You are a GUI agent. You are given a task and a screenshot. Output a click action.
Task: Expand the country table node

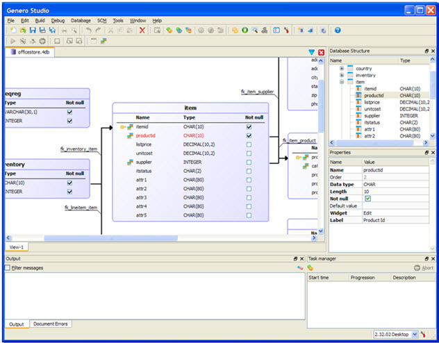342,69
